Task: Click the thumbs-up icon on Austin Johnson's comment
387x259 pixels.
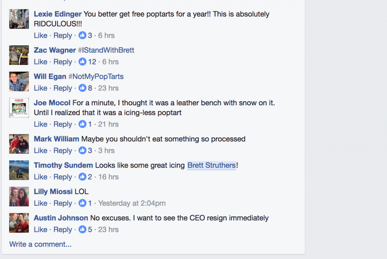Action: click(x=82, y=230)
